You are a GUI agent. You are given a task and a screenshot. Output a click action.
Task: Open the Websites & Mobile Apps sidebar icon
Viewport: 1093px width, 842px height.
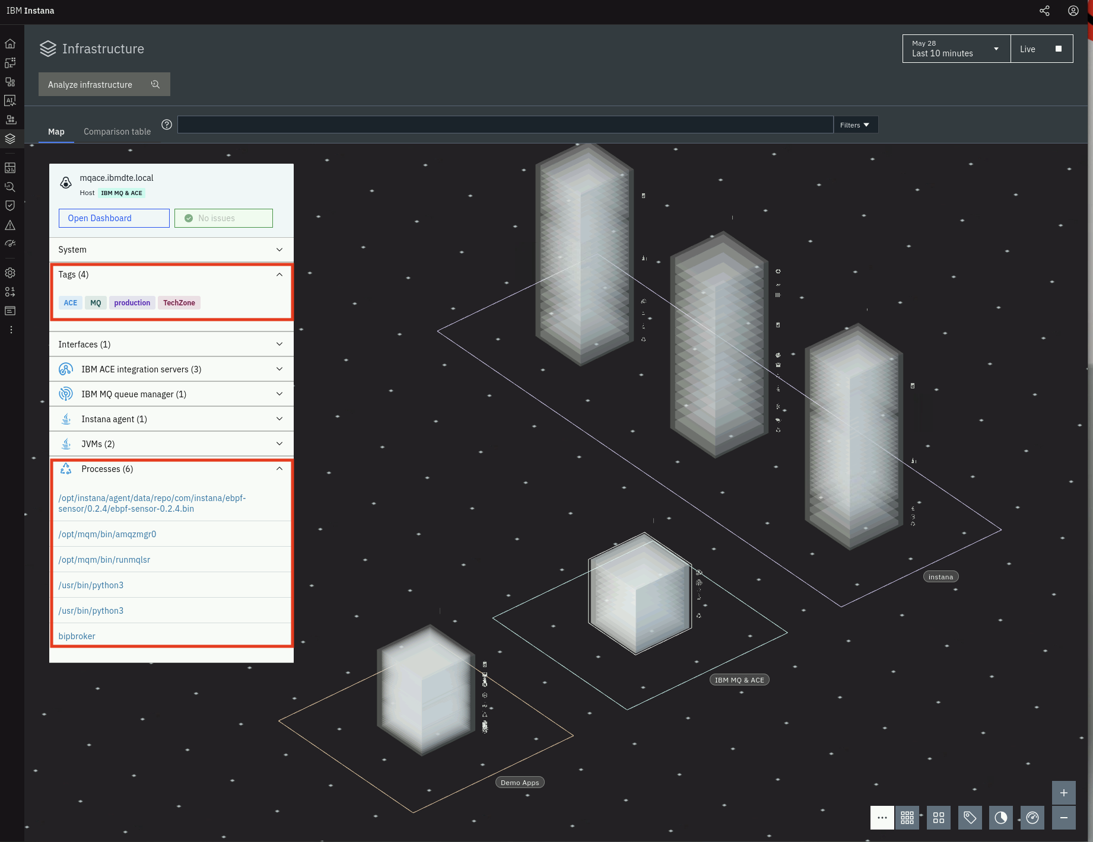[x=10, y=62]
